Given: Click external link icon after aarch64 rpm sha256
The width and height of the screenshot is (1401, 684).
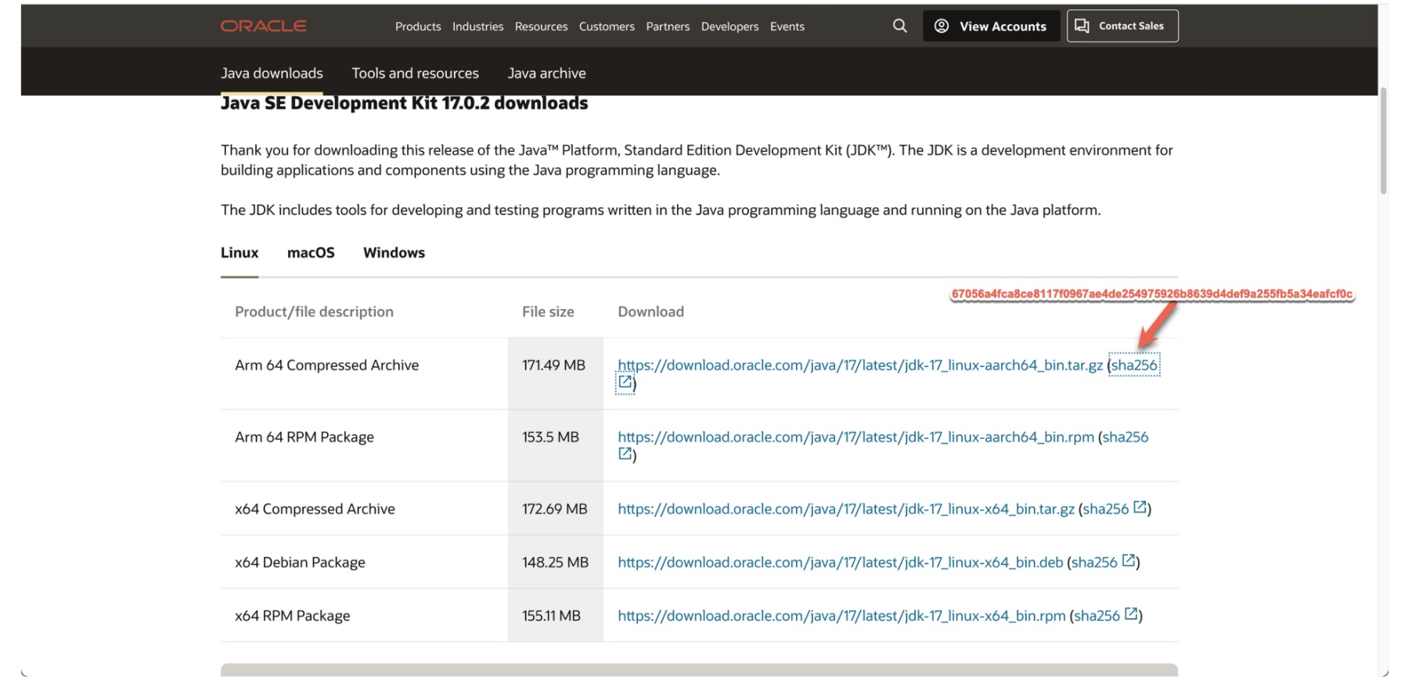Looking at the screenshot, I should pos(625,454).
